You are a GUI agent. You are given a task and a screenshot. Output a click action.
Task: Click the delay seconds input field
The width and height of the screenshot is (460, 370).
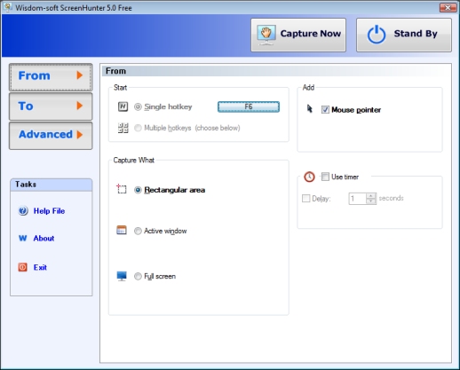click(358, 199)
